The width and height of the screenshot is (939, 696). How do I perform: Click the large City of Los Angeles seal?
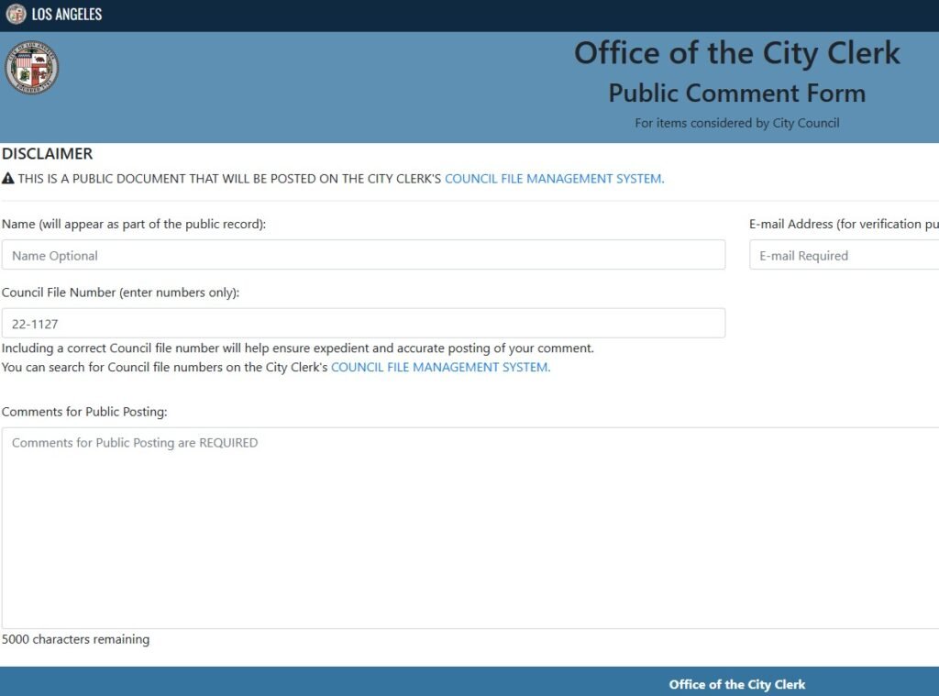(32, 68)
